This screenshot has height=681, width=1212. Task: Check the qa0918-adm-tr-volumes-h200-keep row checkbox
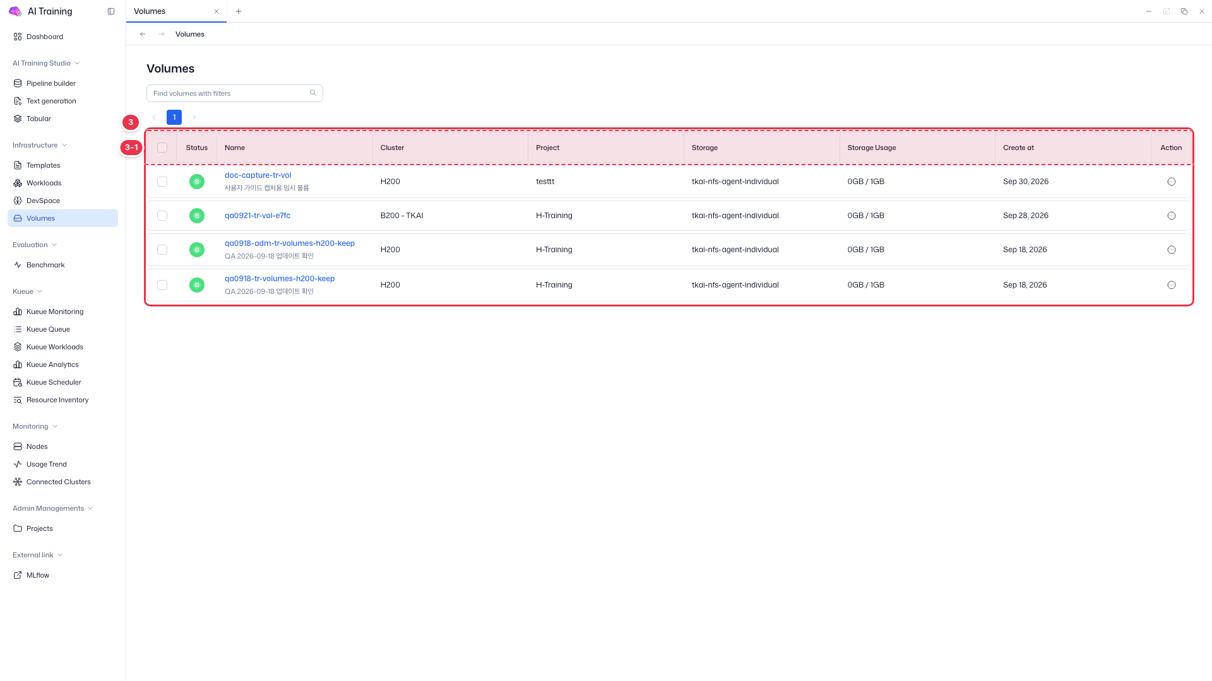162,250
